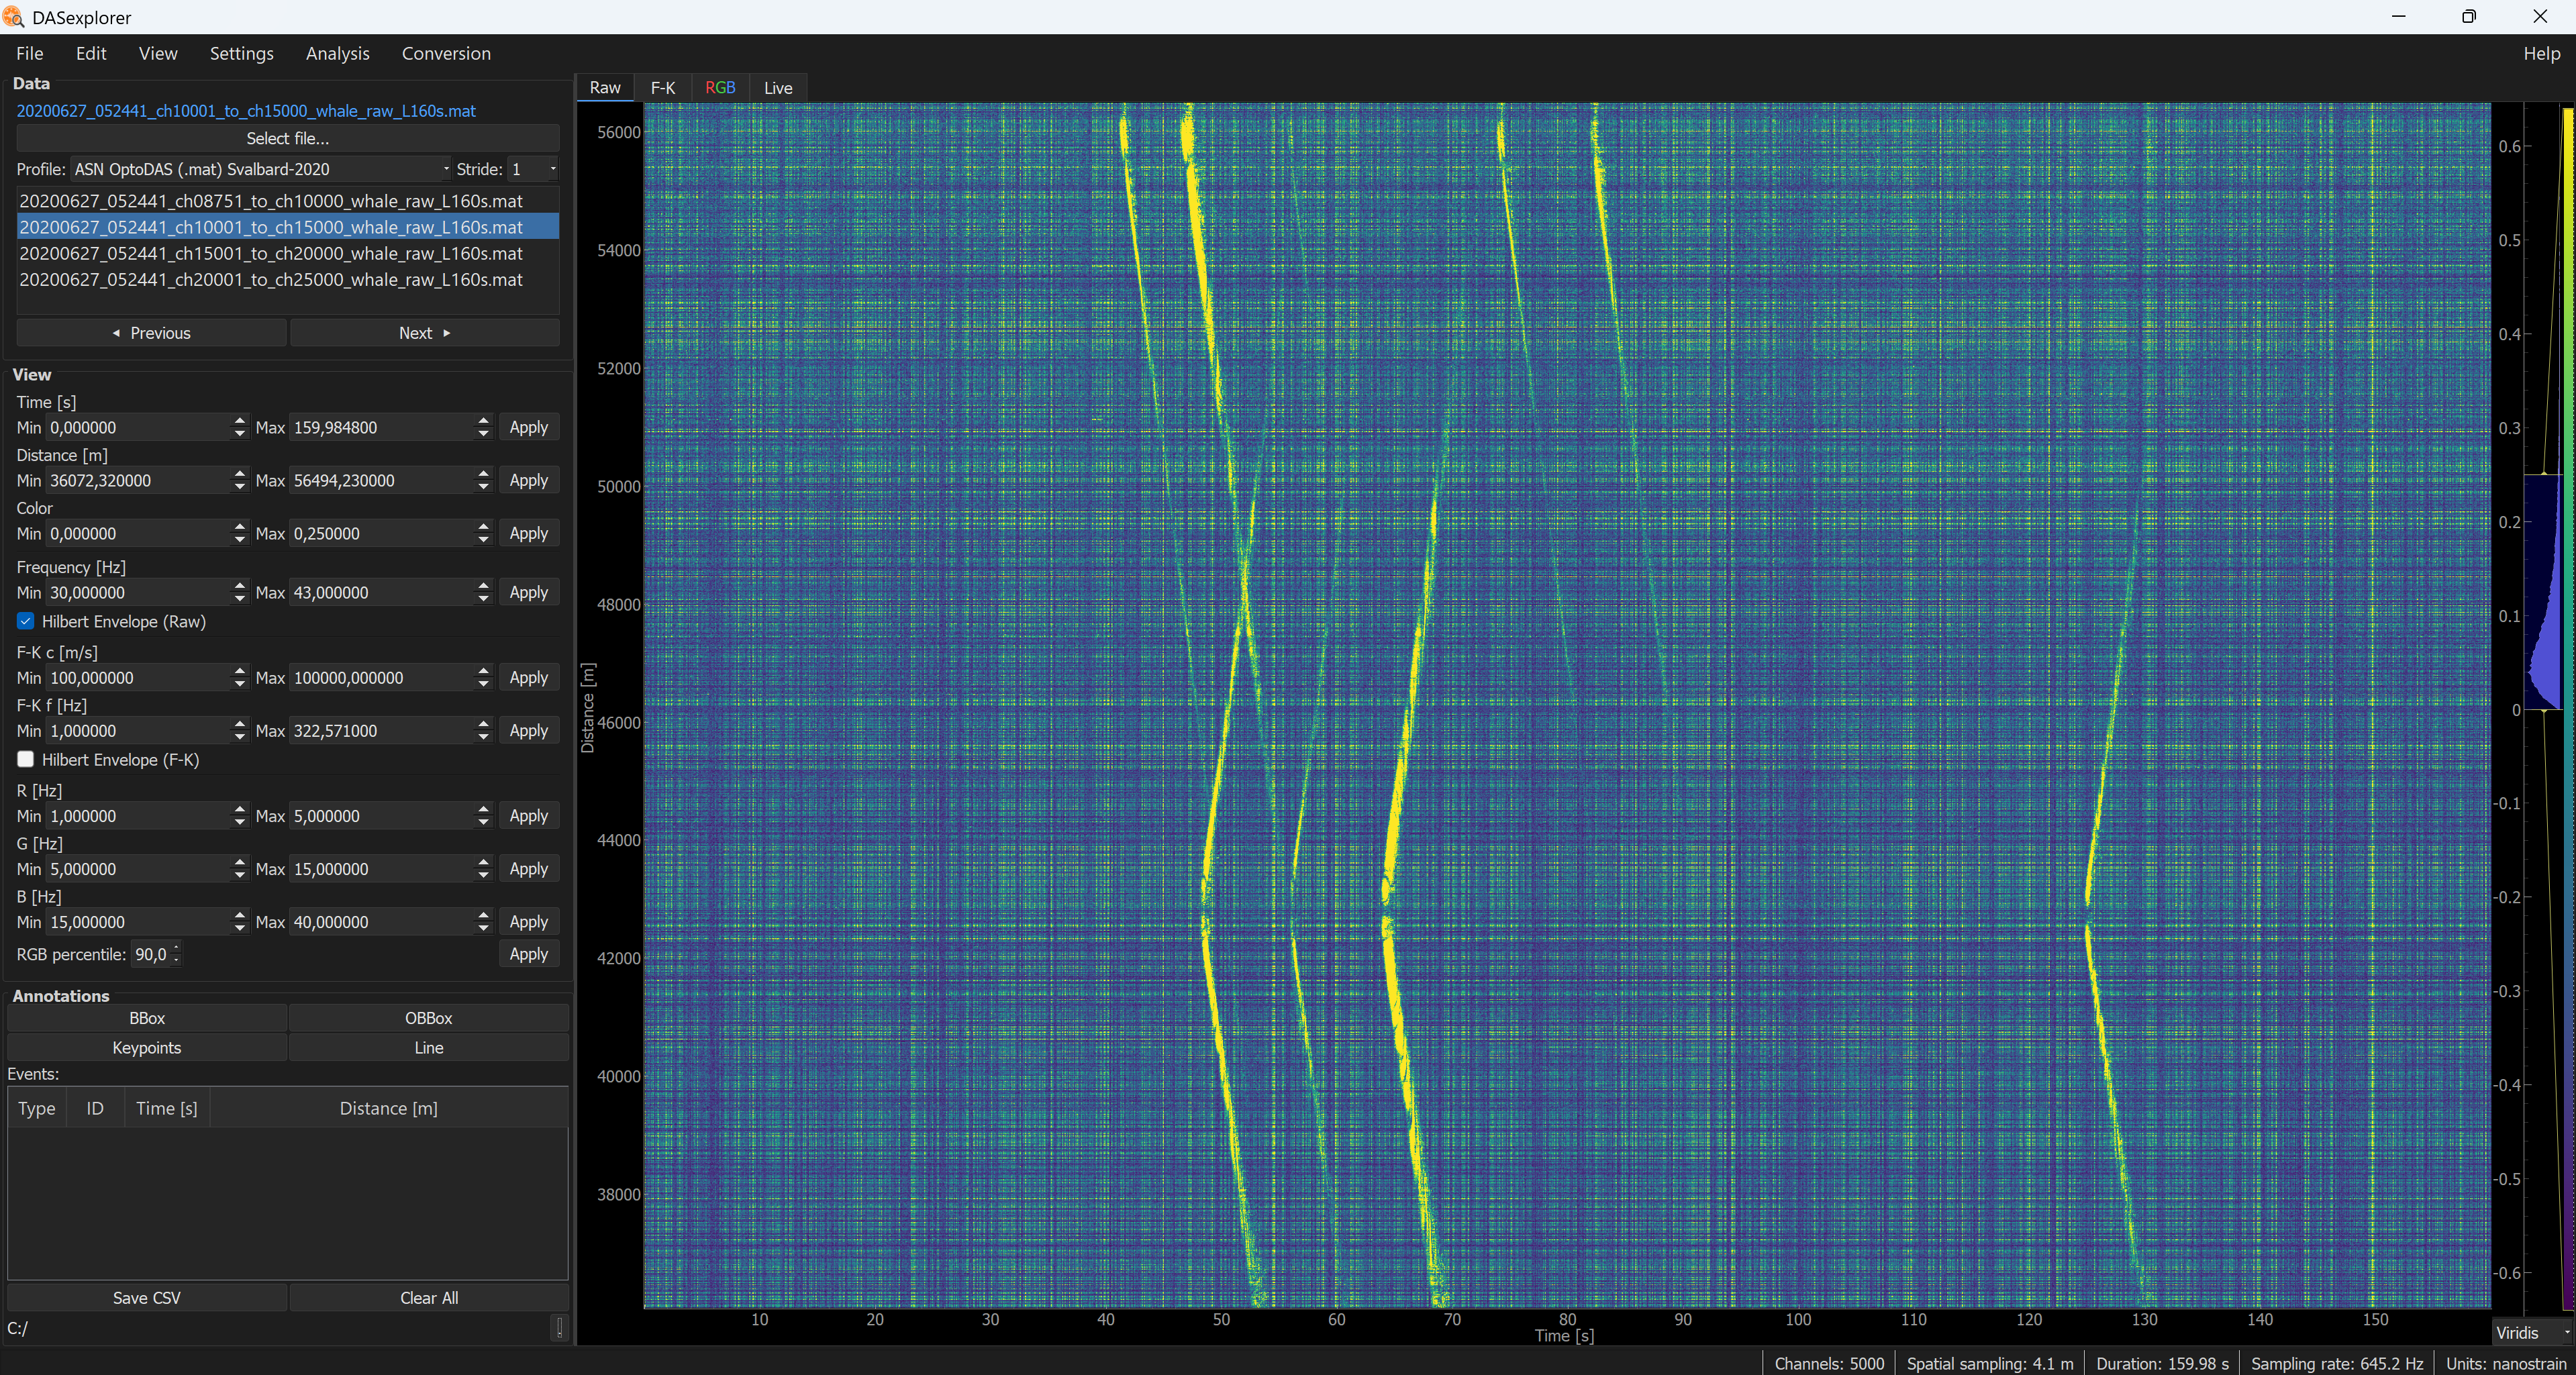This screenshot has height=1375, width=2576.
Task: Apply the B channel frequency range
Action: 528,921
